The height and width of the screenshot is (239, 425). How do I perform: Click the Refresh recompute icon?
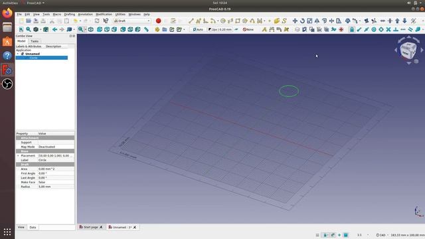(97, 21)
